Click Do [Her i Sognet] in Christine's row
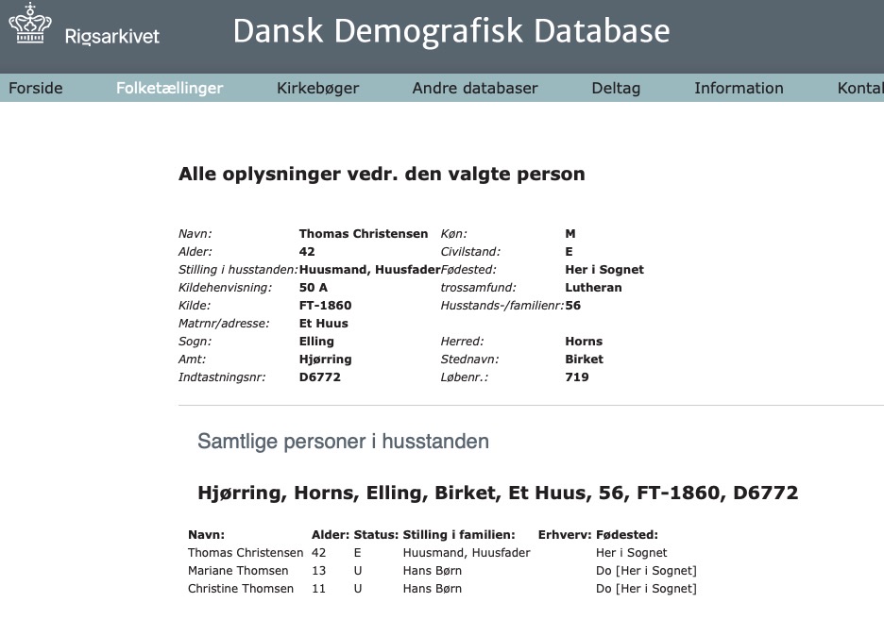This screenshot has width=884, height=636. [646, 589]
